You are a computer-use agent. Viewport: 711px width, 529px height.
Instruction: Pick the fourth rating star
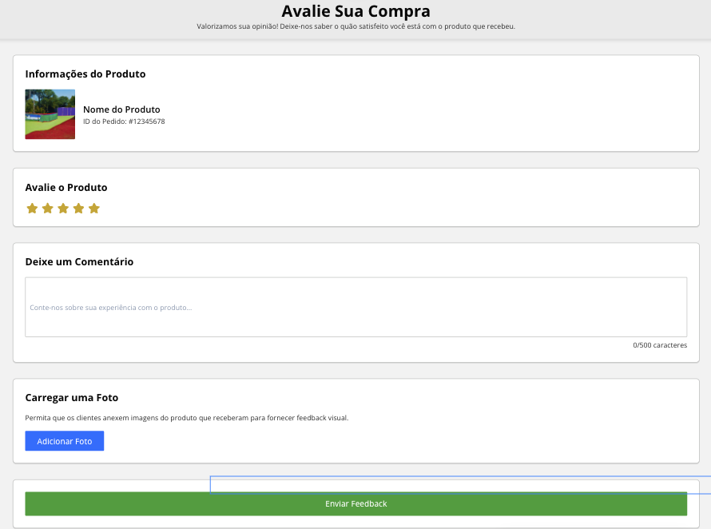(78, 209)
